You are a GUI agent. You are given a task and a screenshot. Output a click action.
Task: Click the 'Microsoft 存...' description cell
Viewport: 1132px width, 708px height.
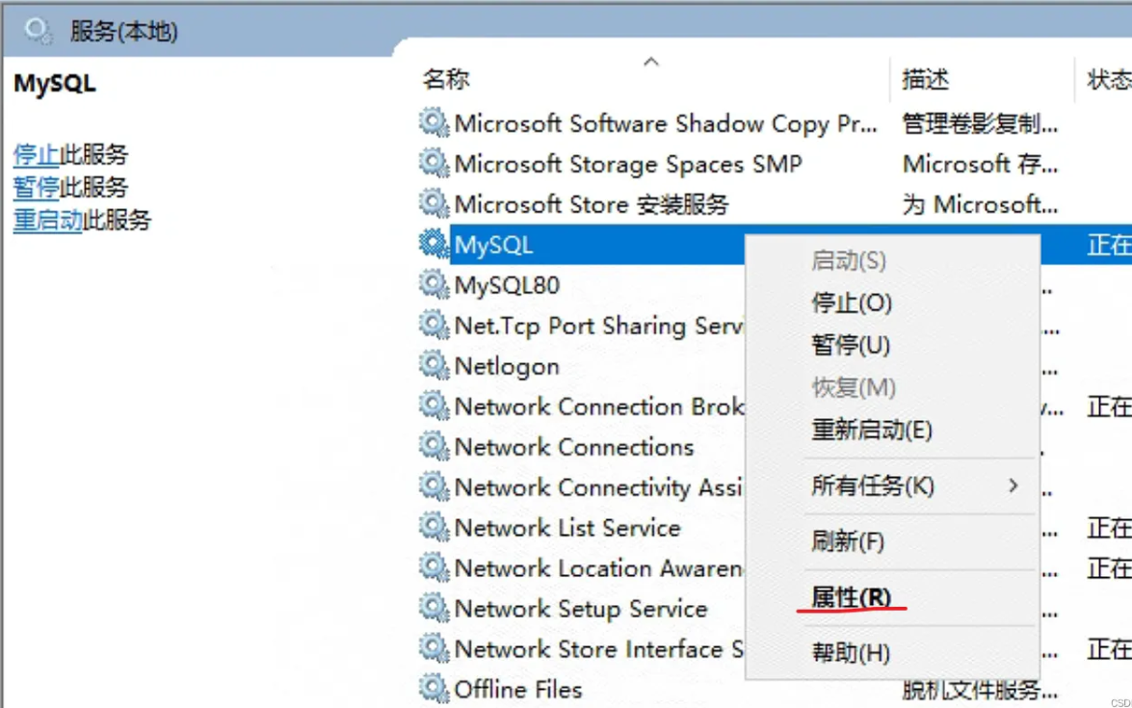[980, 164]
